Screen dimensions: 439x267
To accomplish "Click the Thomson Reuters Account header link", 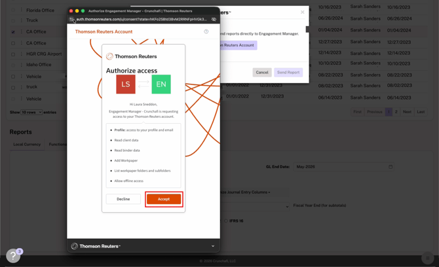I will (x=104, y=31).
